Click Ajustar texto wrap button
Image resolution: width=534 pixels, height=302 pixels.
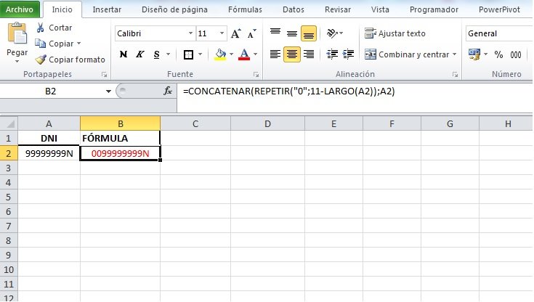point(395,33)
